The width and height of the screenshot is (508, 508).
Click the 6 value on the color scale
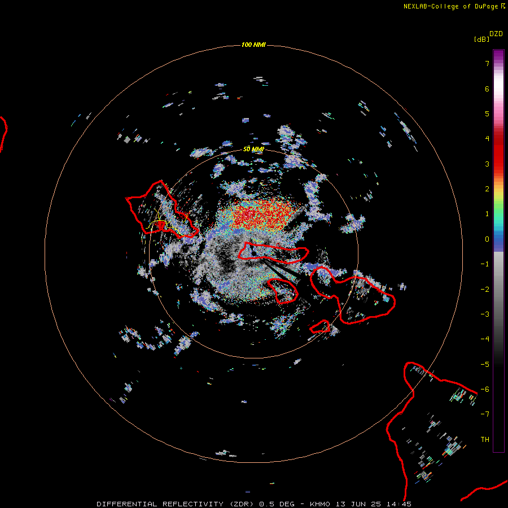487,89
